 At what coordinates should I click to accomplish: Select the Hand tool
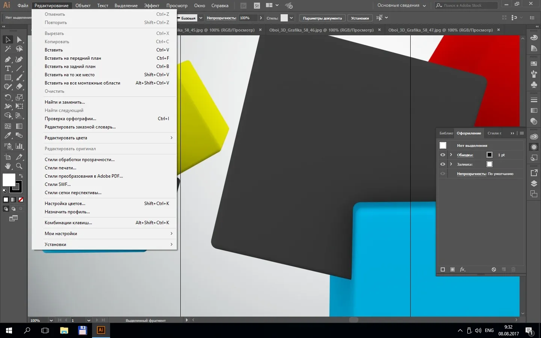click(x=8, y=166)
